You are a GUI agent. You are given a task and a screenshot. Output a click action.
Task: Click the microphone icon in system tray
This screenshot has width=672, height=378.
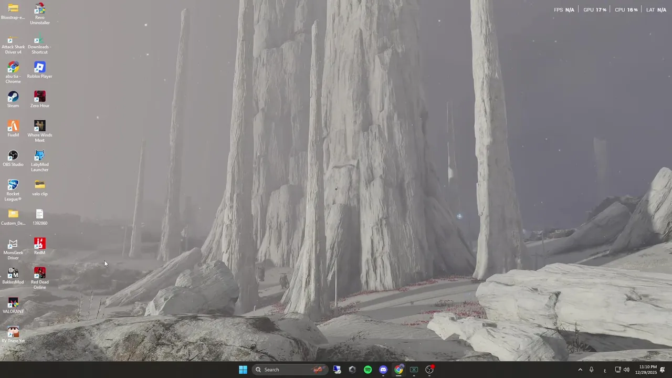592,370
